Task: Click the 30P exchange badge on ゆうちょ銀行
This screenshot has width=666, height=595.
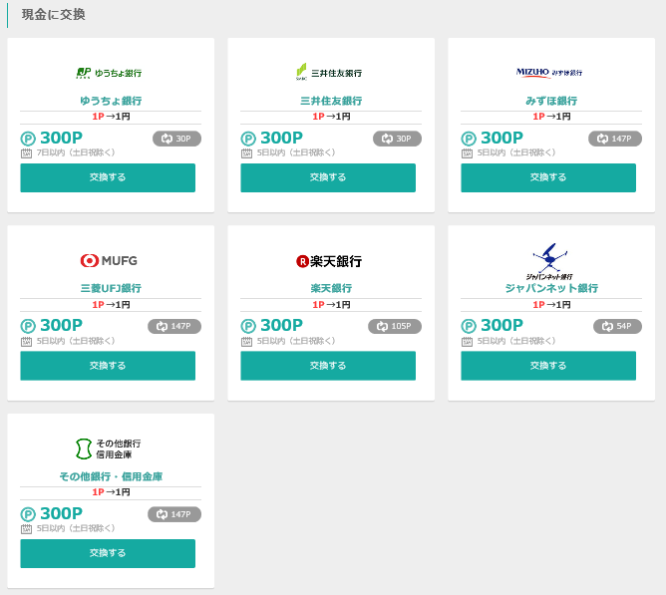Action: point(176,139)
